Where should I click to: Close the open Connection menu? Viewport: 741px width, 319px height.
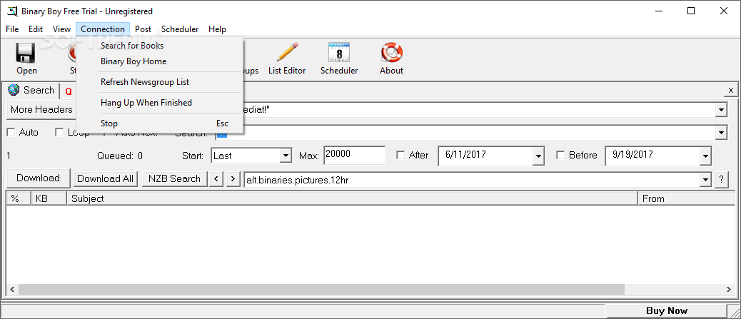coord(103,29)
